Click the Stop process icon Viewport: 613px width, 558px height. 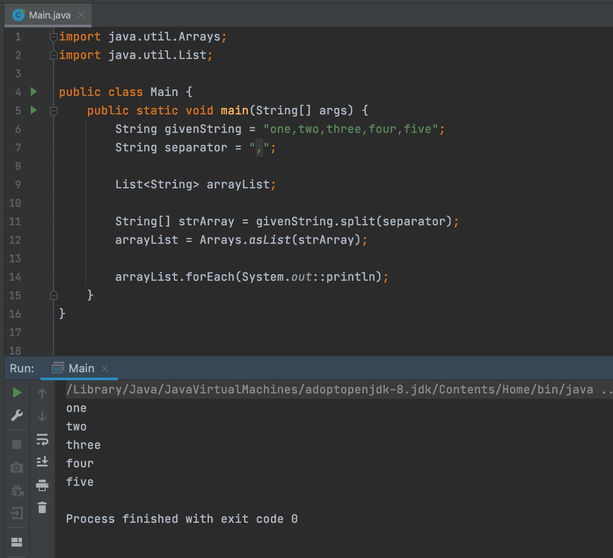pyautogui.click(x=17, y=444)
